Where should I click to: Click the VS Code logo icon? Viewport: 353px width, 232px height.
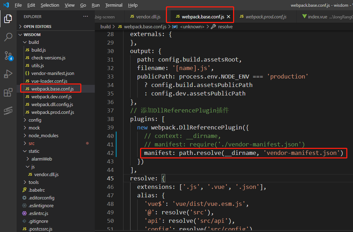(x=6, y=5)
